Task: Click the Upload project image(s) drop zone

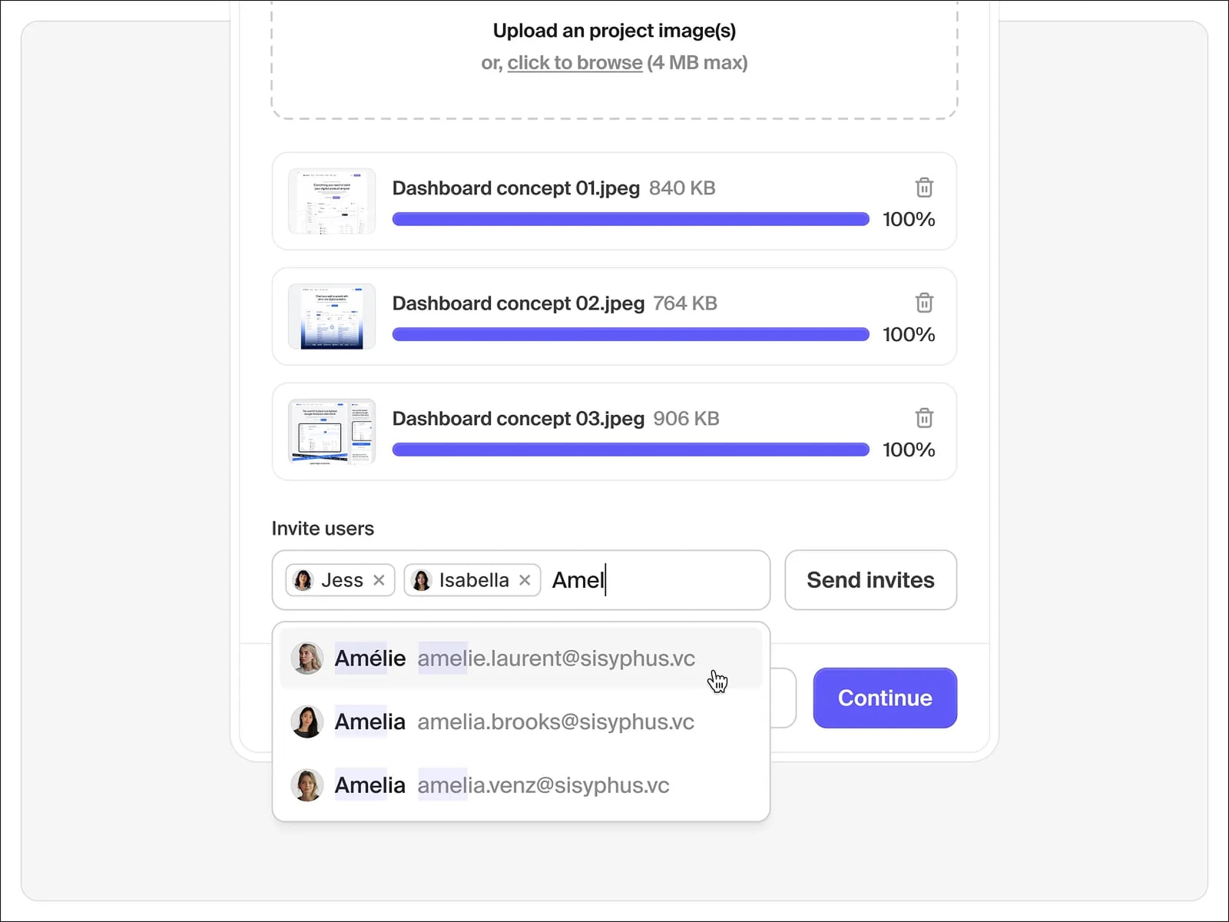Action: pos(614,58)
